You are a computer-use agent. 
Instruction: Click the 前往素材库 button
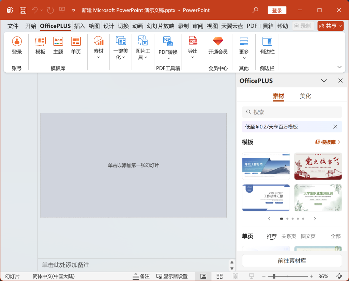292,261
